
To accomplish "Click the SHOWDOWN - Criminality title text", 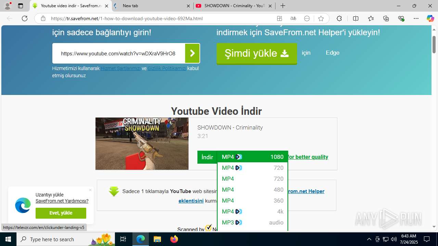I will tap(230, 127).
